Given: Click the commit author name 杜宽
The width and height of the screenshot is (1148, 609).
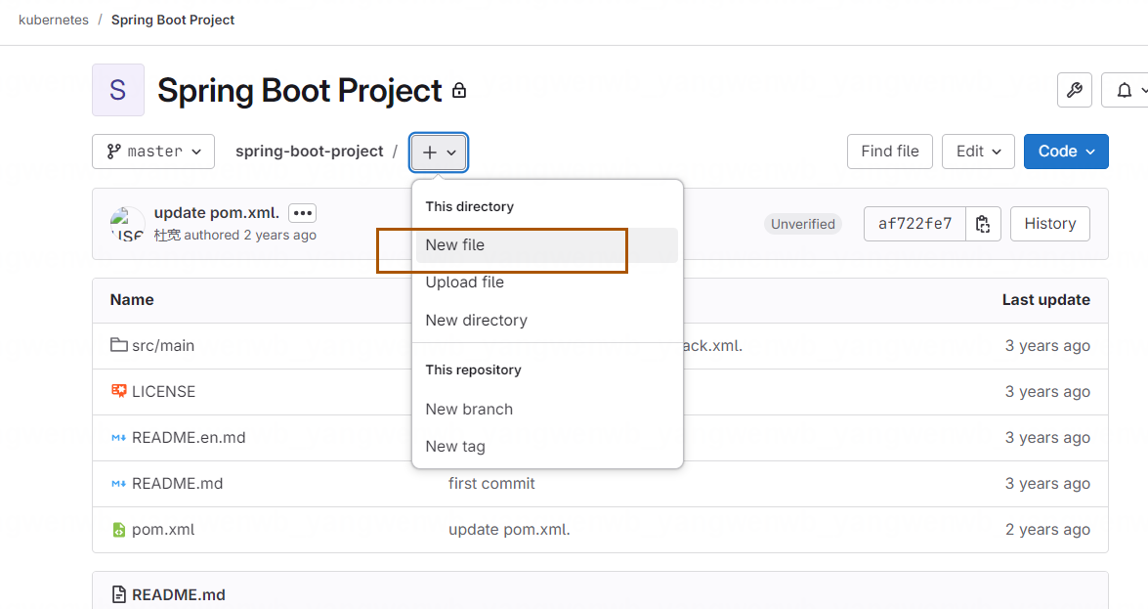Looking at the screenshot, I should [x=167, y=236].
